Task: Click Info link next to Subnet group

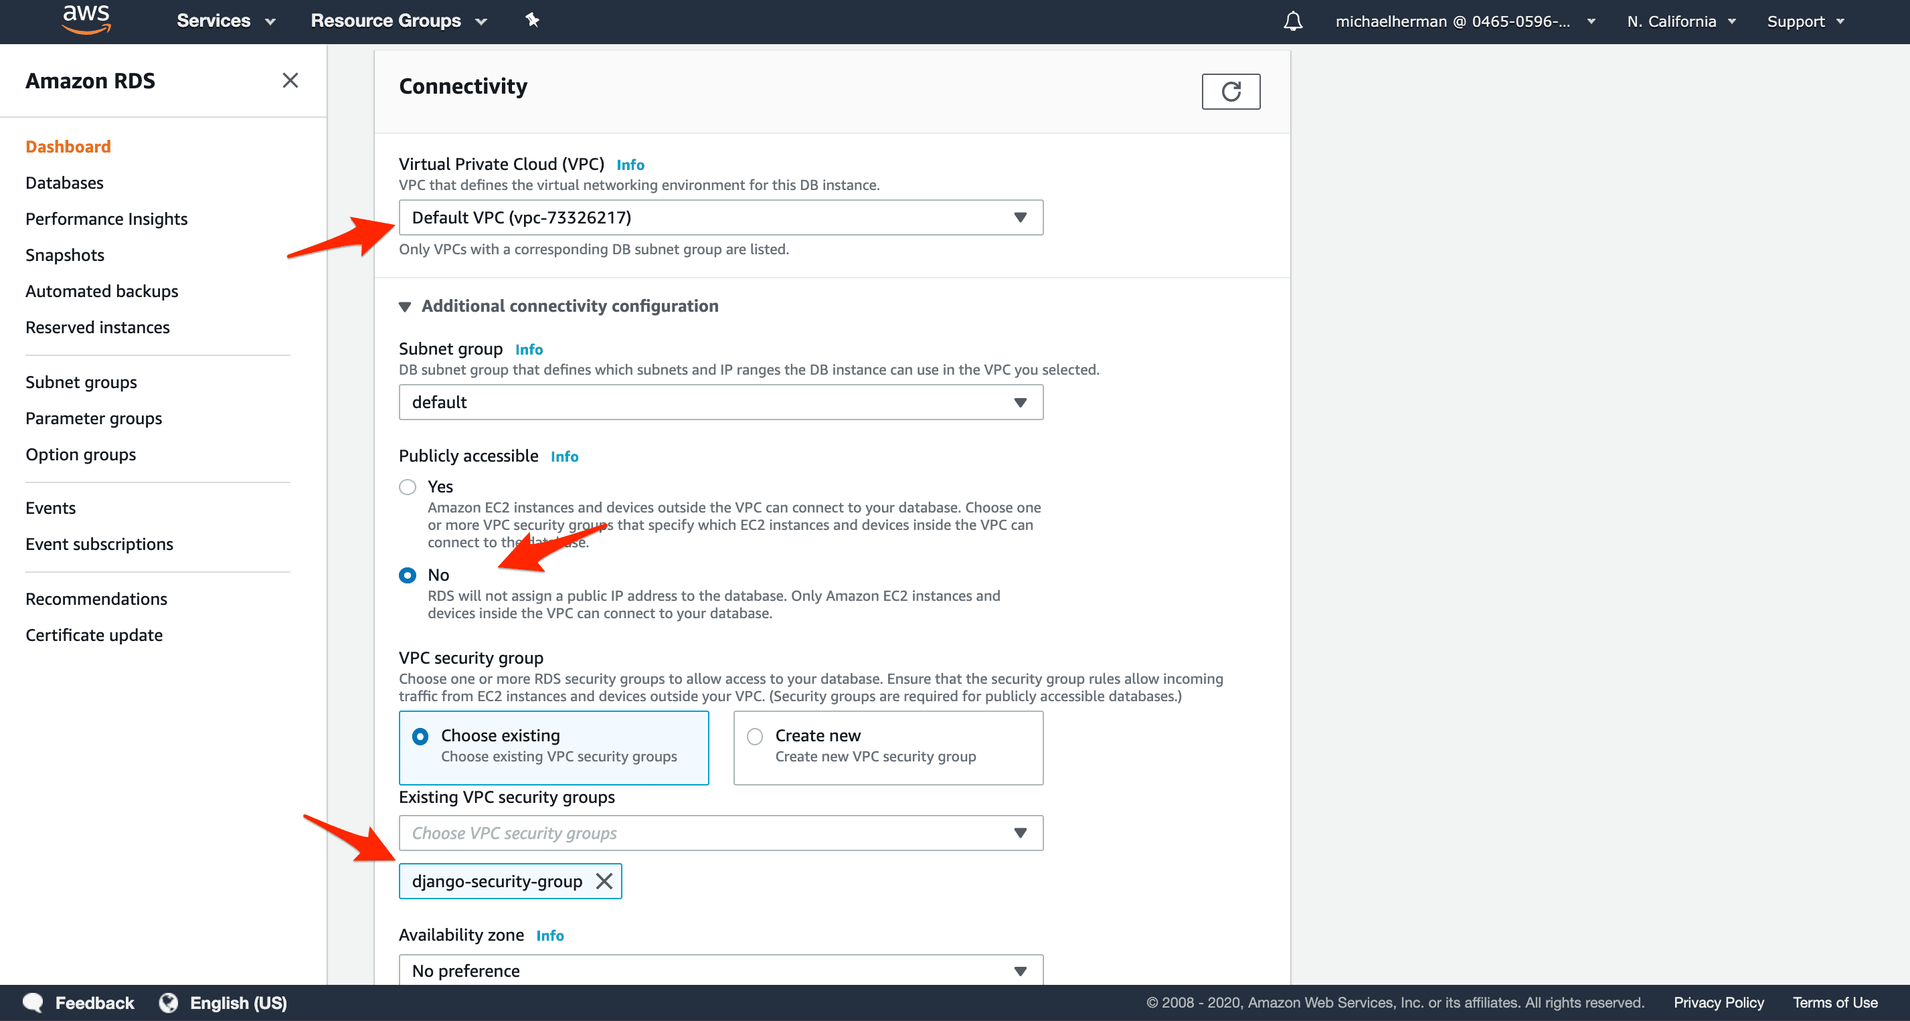Action: click(529, 349)
